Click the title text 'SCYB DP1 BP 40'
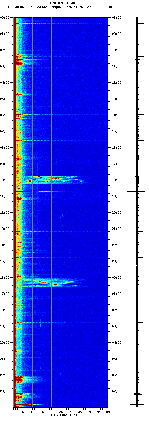Image resolution: width=149 pixels, height=429 pixels. (62, 3)
